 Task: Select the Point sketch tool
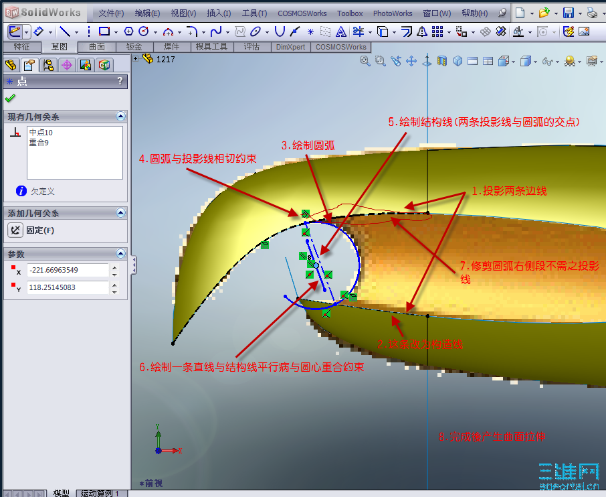pos(310,31)
